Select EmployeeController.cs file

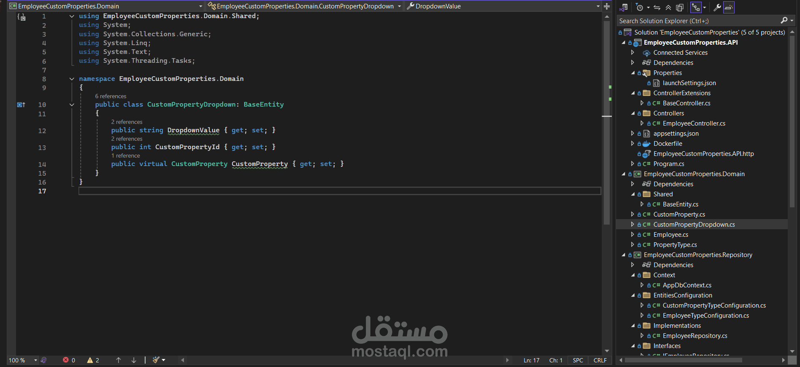[x=694, y=123]
